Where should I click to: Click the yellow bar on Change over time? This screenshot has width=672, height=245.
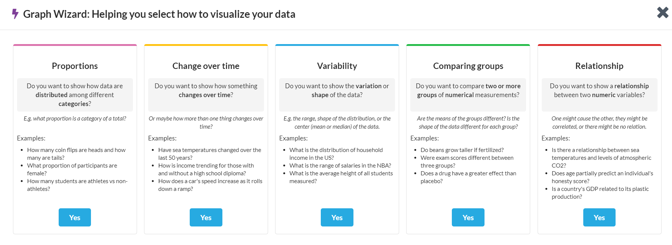click(206, 45)
